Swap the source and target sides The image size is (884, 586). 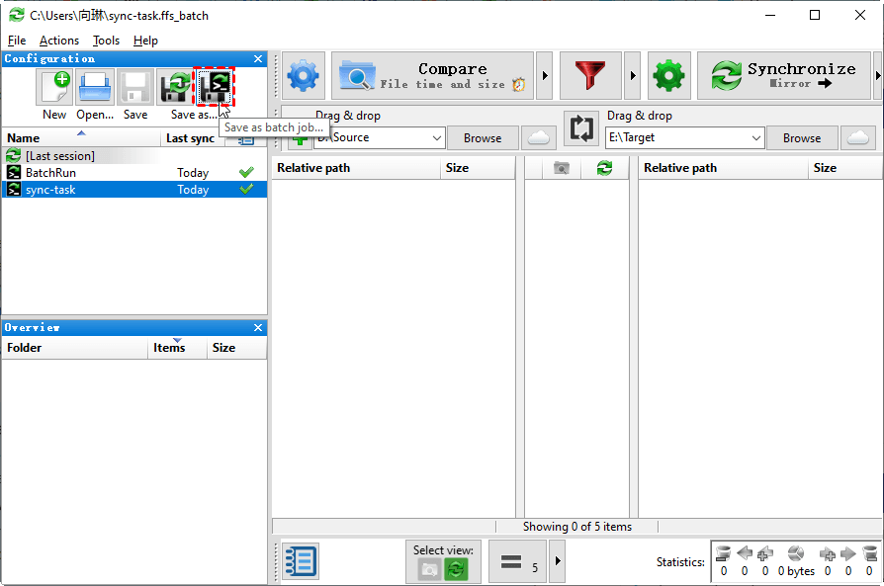581,129
